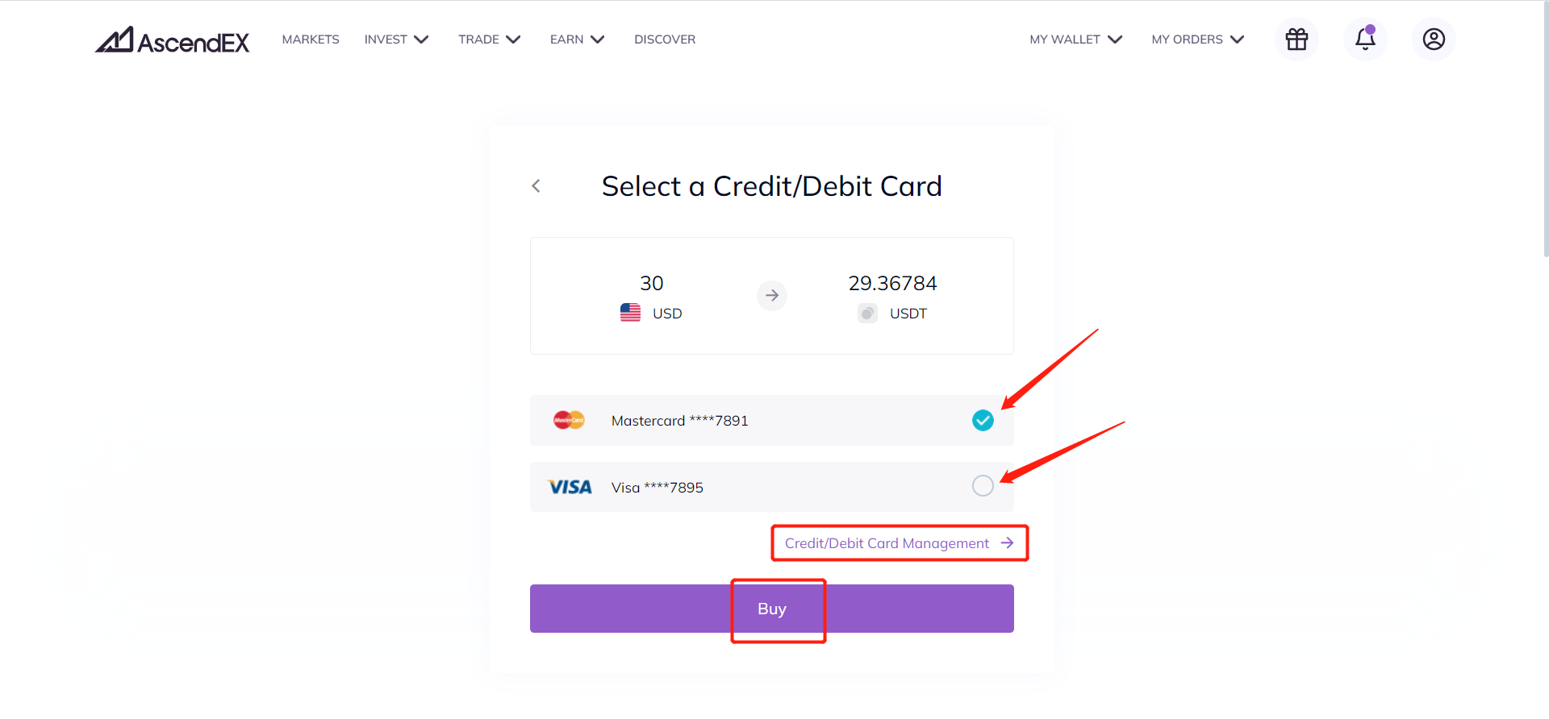Open the DISCOVER menu item

[665, 39]
